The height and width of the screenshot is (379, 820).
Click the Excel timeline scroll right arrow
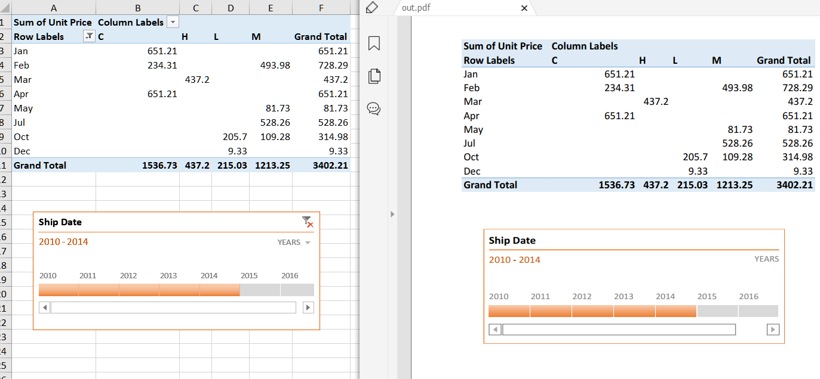(308, 307)
